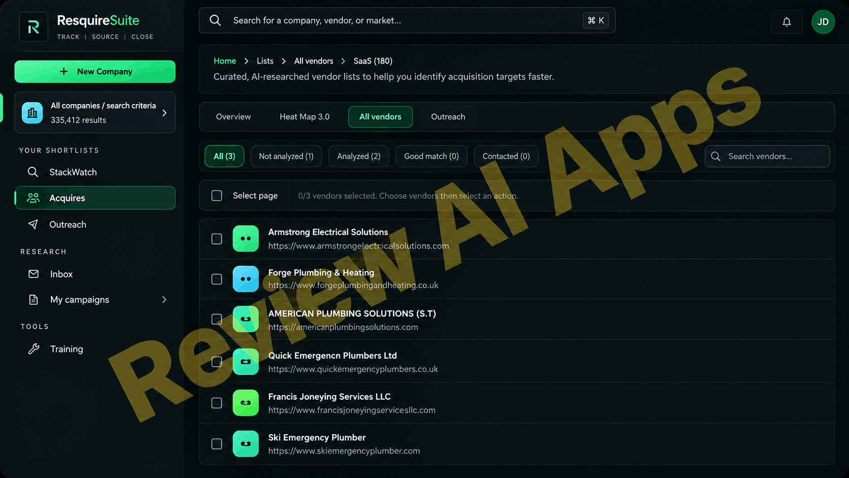
Task: Focus the Search vendors field
Action: pos(767,156)
